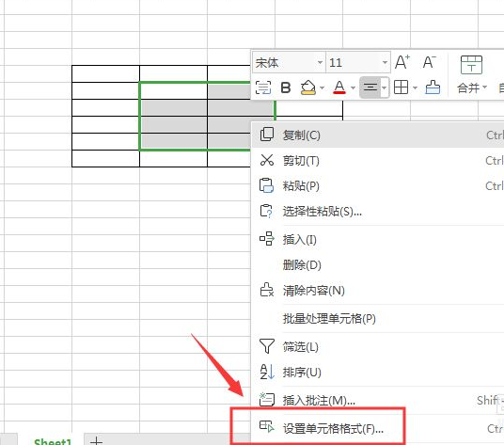504x445 pixels.
Task: Open 设置单元格格式(F)... menu entry
Action: tap(377, 429)
